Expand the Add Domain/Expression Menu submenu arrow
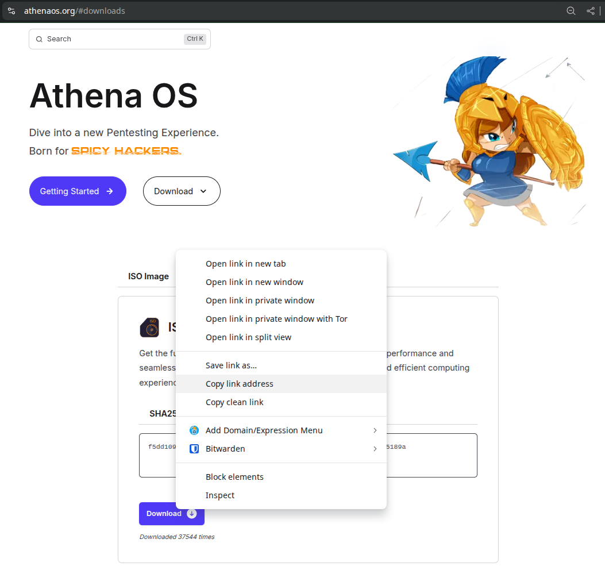The width and height of the screenshot is (605, 566). [x=375, y=430]
